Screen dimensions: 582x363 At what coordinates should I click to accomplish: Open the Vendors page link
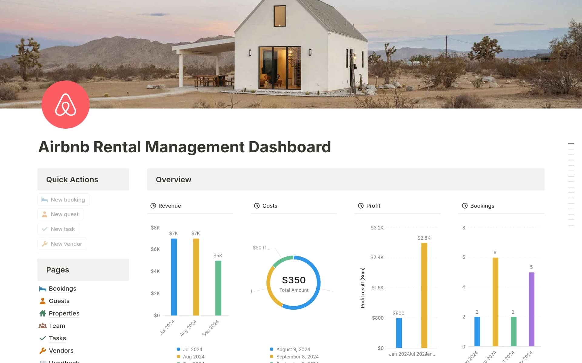(61, 351)
